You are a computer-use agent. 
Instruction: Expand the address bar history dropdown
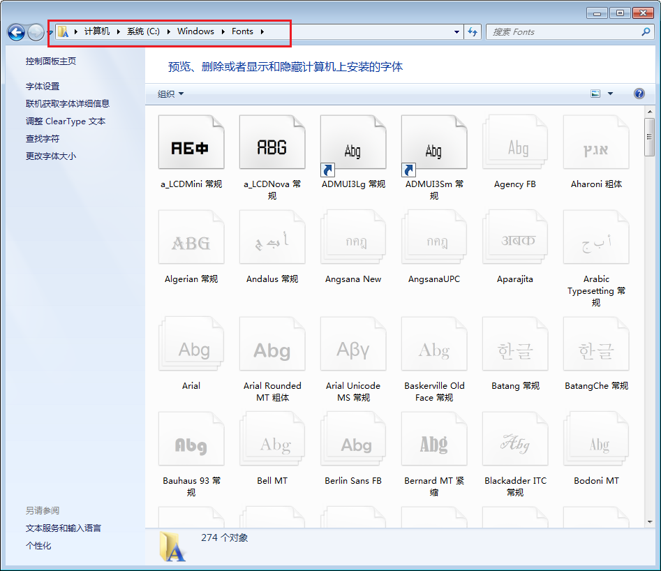pyautogui.click(x=456, y=32)
